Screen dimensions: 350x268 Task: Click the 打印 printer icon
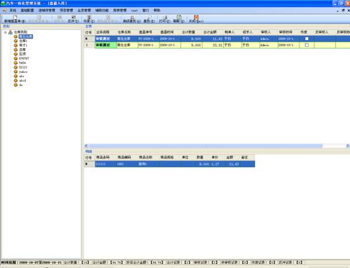click(165, 17)
